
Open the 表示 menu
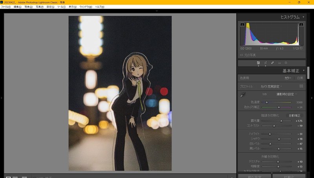click(x=73, y=7)
